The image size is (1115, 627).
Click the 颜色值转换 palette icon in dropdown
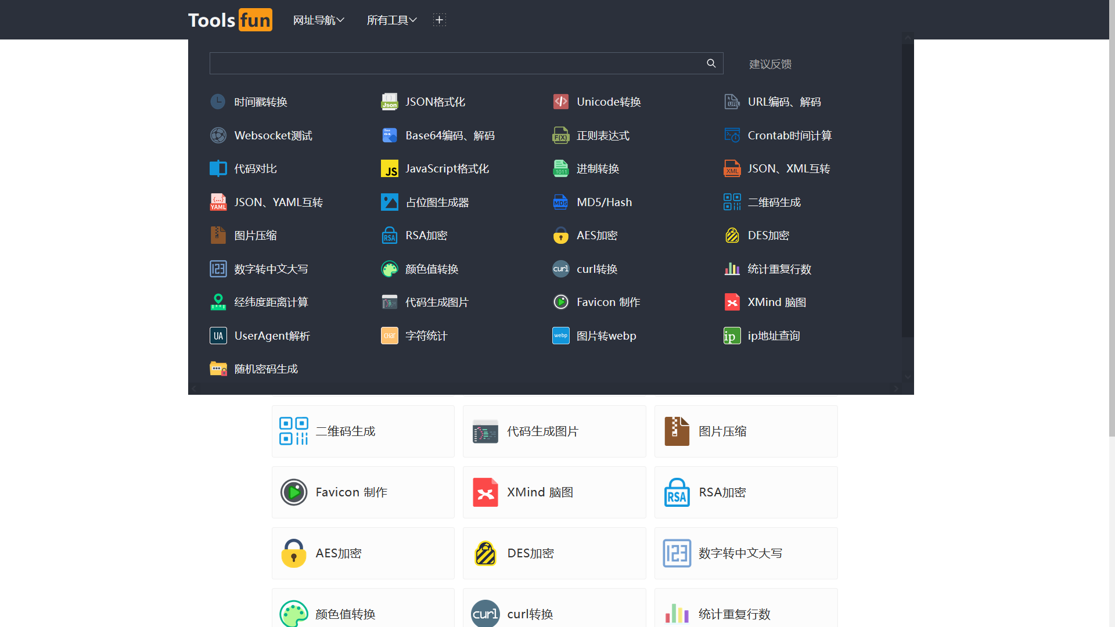point(389,269)
